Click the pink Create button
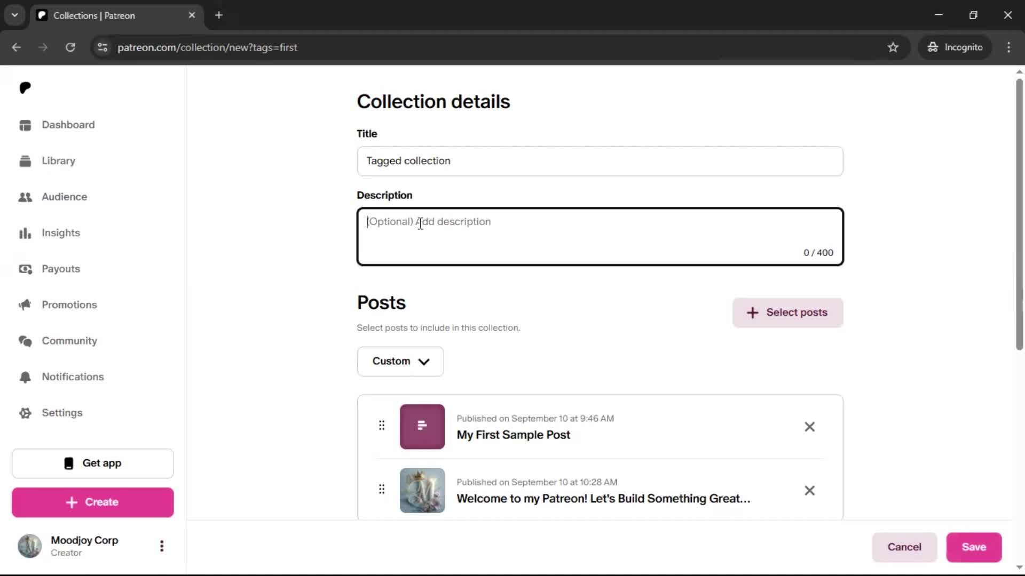The image size is (1025, 576). 93,502
